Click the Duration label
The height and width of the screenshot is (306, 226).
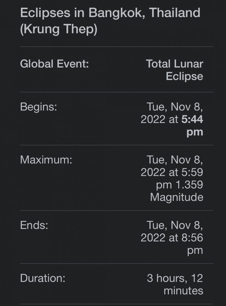click(43, 278)
